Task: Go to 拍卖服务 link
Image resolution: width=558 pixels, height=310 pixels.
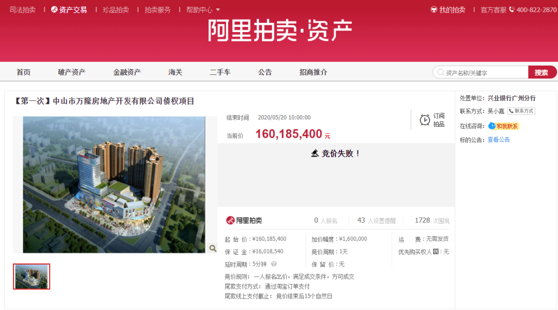Action: [x=158, y=10]
